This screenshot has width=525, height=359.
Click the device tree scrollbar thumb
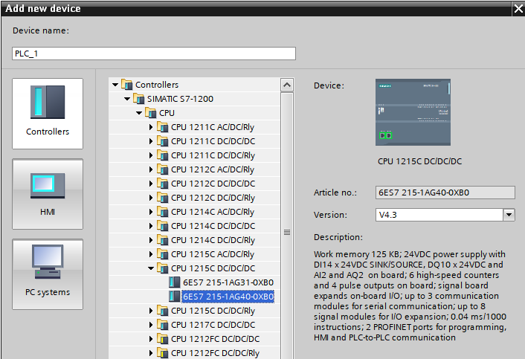click(287, 232)
